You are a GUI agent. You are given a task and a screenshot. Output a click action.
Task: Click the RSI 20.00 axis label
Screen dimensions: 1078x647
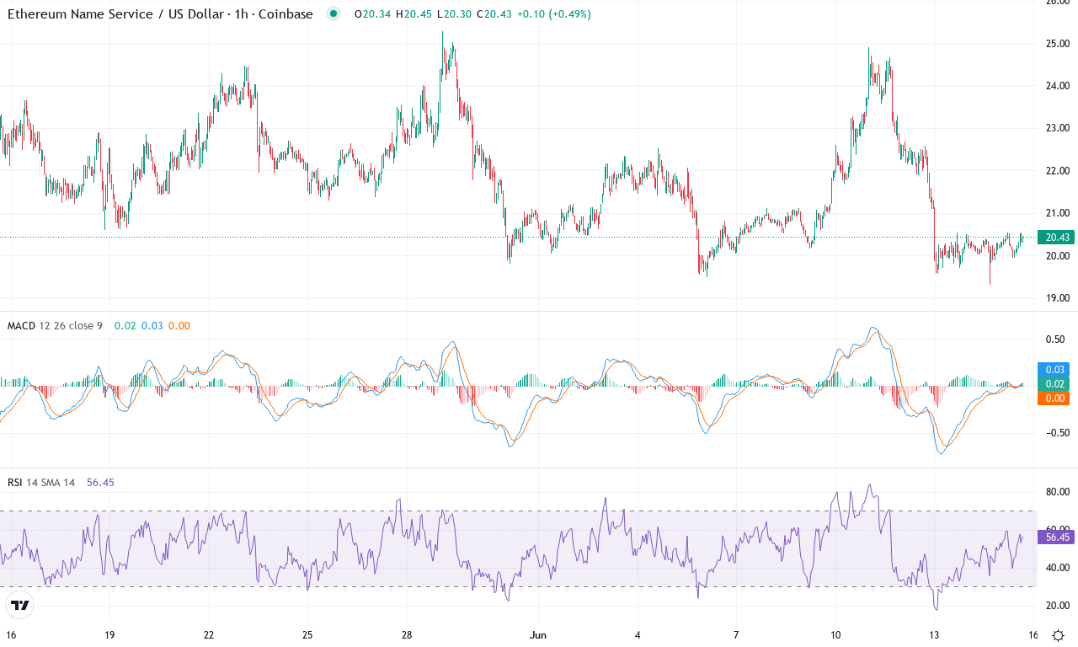coord(1056,606)
